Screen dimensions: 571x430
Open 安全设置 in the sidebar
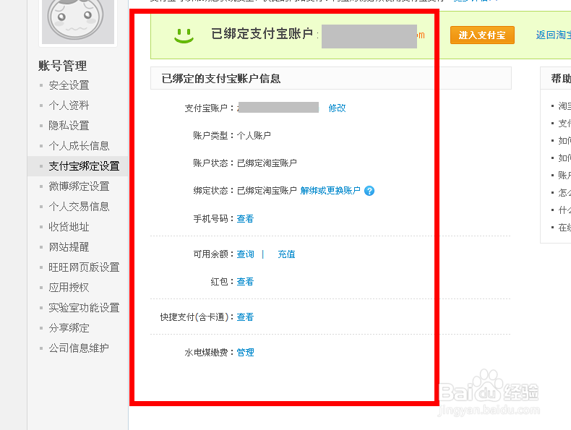pos(69,85)
